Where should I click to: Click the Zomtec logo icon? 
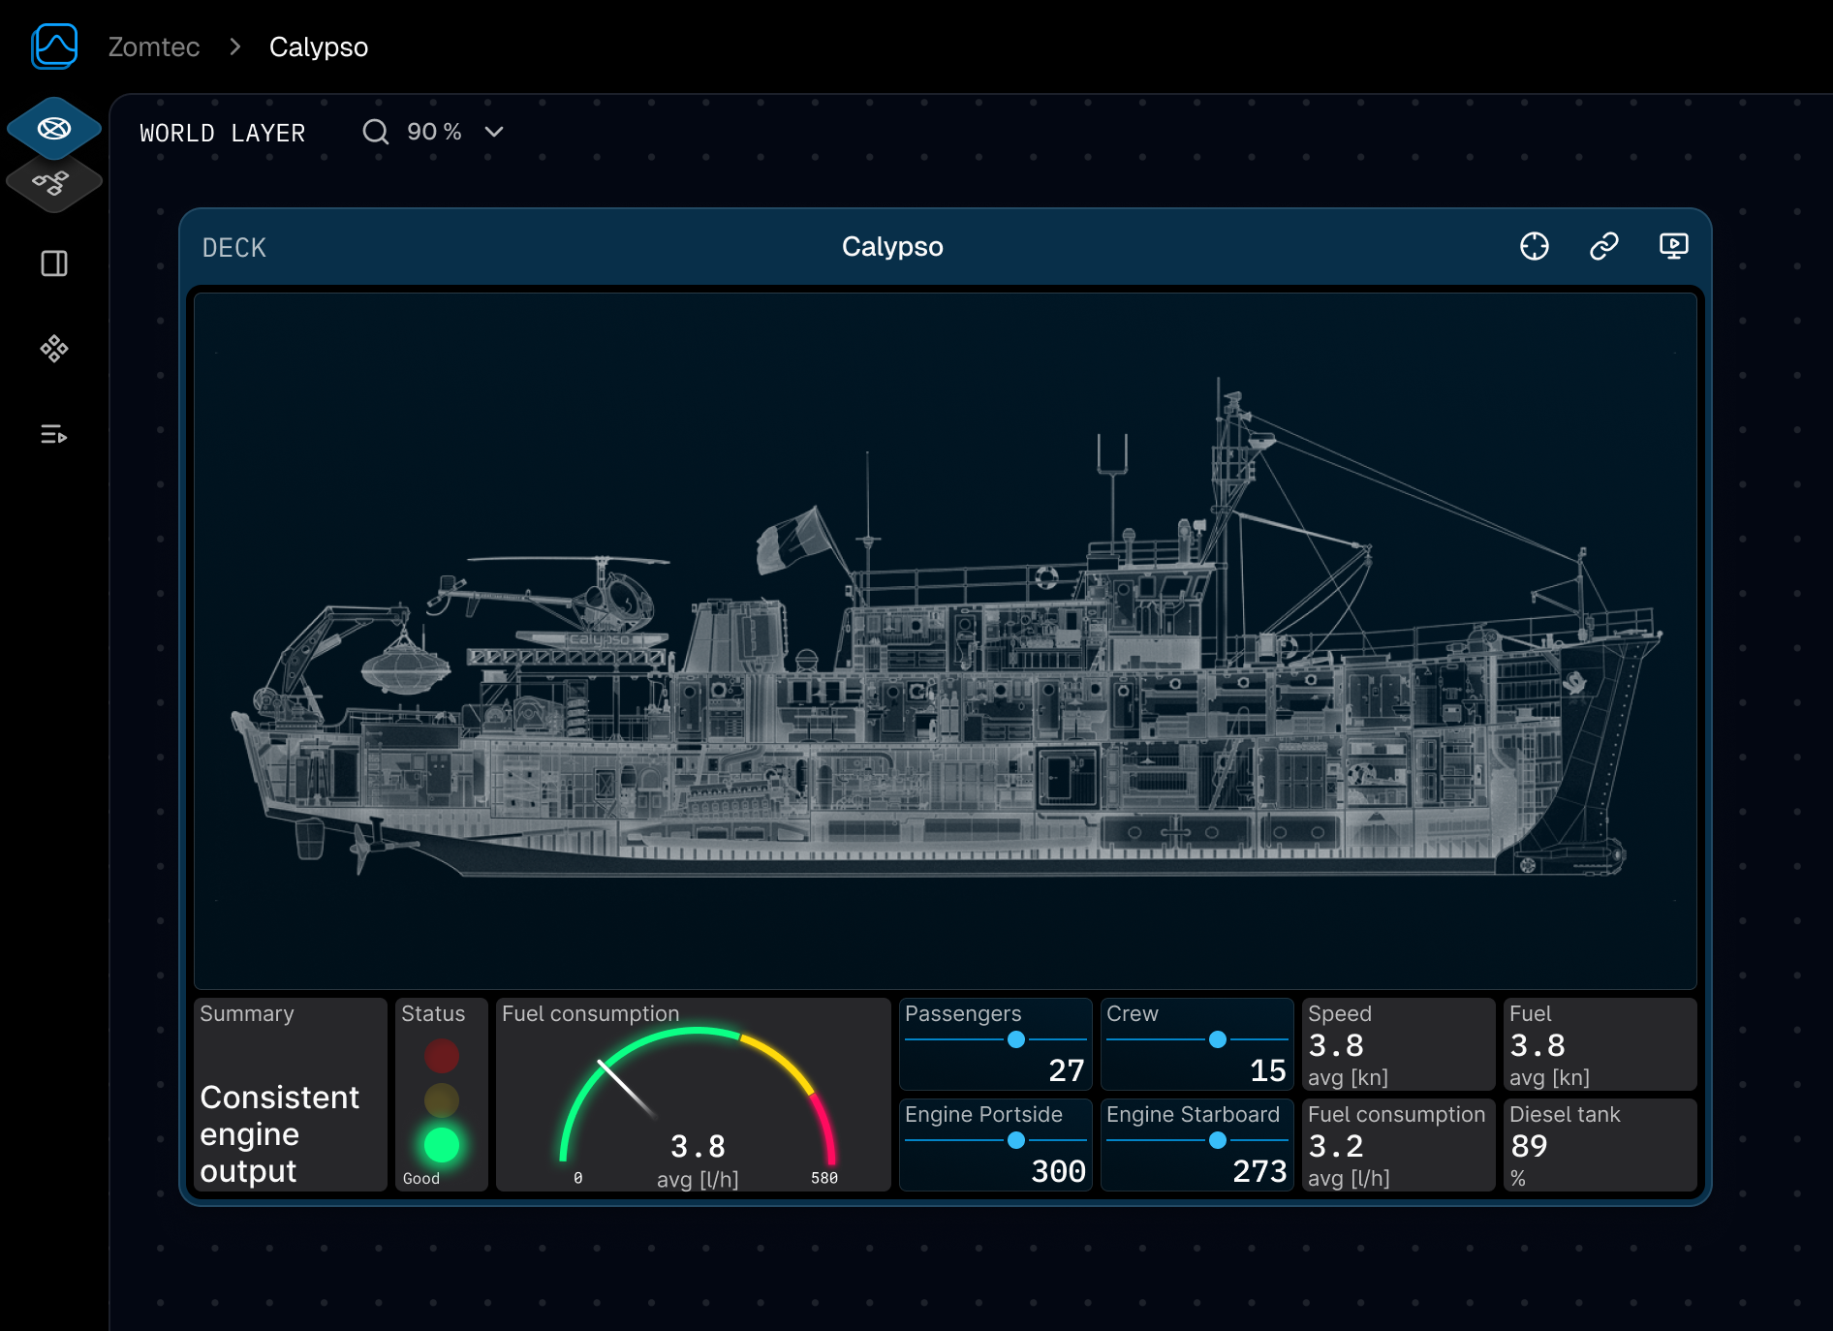pos(54,46)
